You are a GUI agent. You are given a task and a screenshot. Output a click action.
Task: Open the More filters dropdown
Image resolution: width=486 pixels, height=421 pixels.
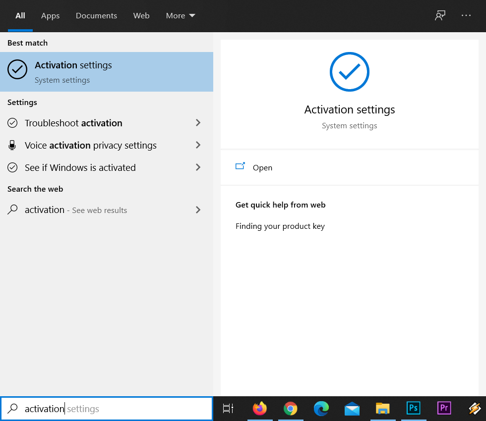click(181, 15)
